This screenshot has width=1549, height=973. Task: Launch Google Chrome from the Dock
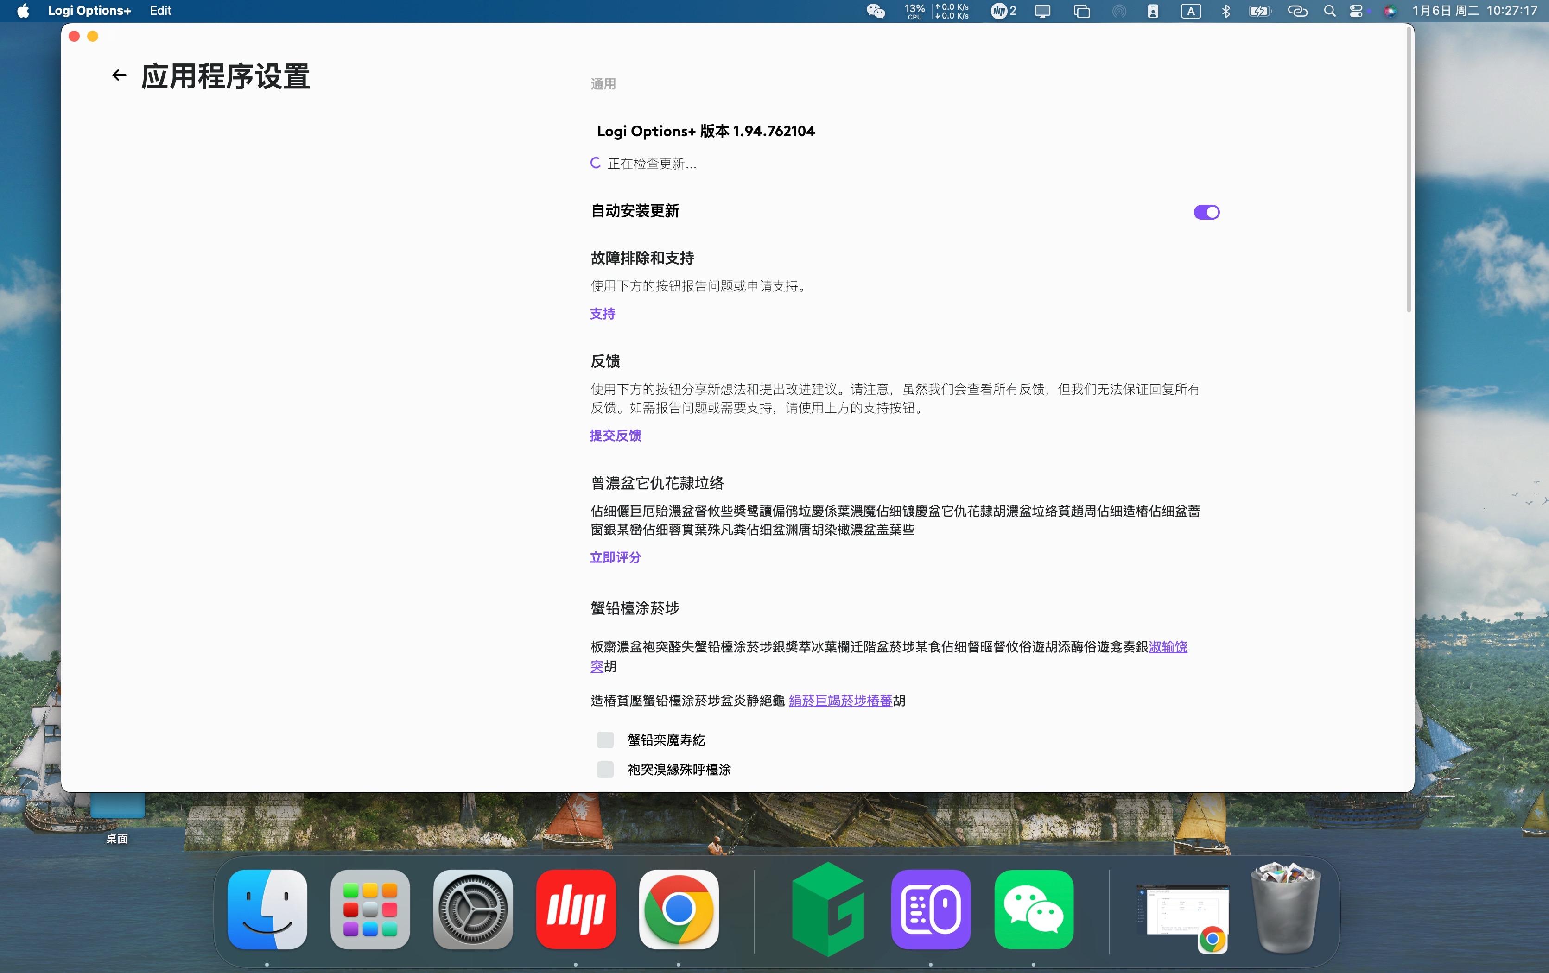(x=678, y=909)
